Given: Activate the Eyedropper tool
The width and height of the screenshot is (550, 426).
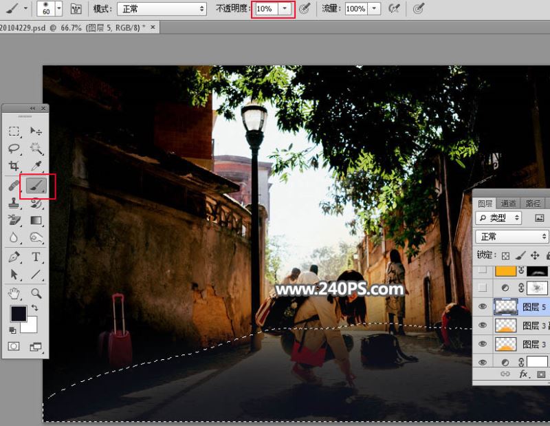Looking at the screenshot, I should tap(36, 166).
